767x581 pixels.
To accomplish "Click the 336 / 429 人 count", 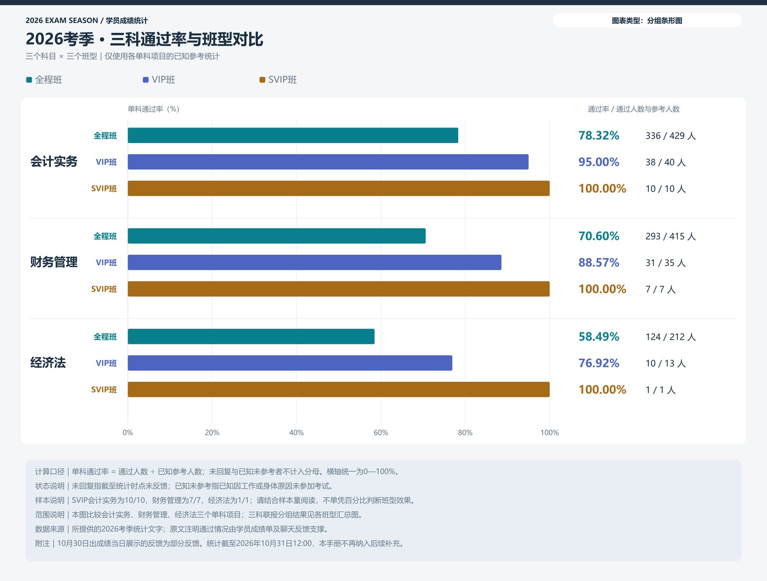I will (x=671, y=136).
